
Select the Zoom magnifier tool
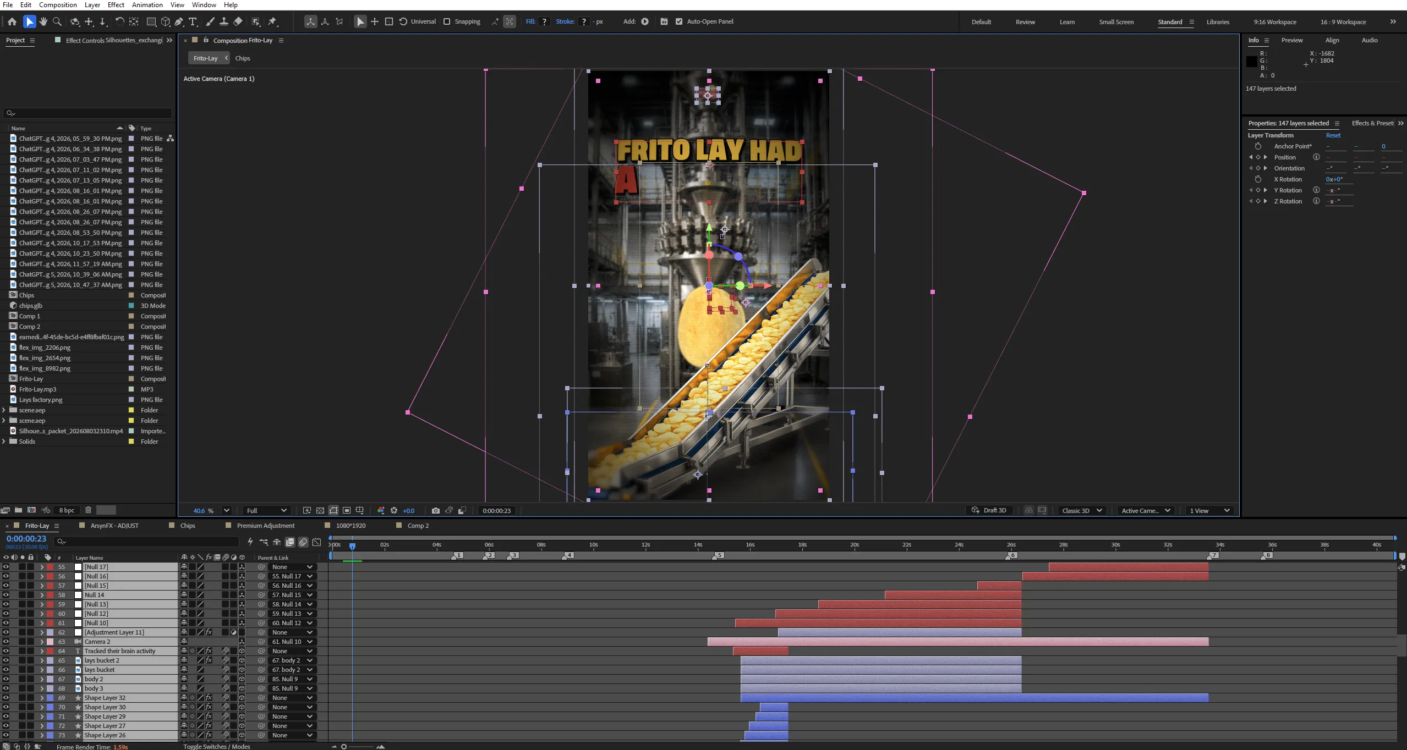(x=57, y=21)
